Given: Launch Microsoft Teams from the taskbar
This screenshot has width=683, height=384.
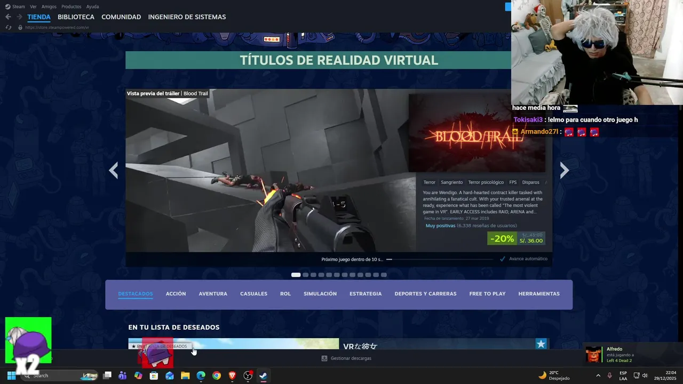Looking at the screenshot, I should tap(123, 375).
